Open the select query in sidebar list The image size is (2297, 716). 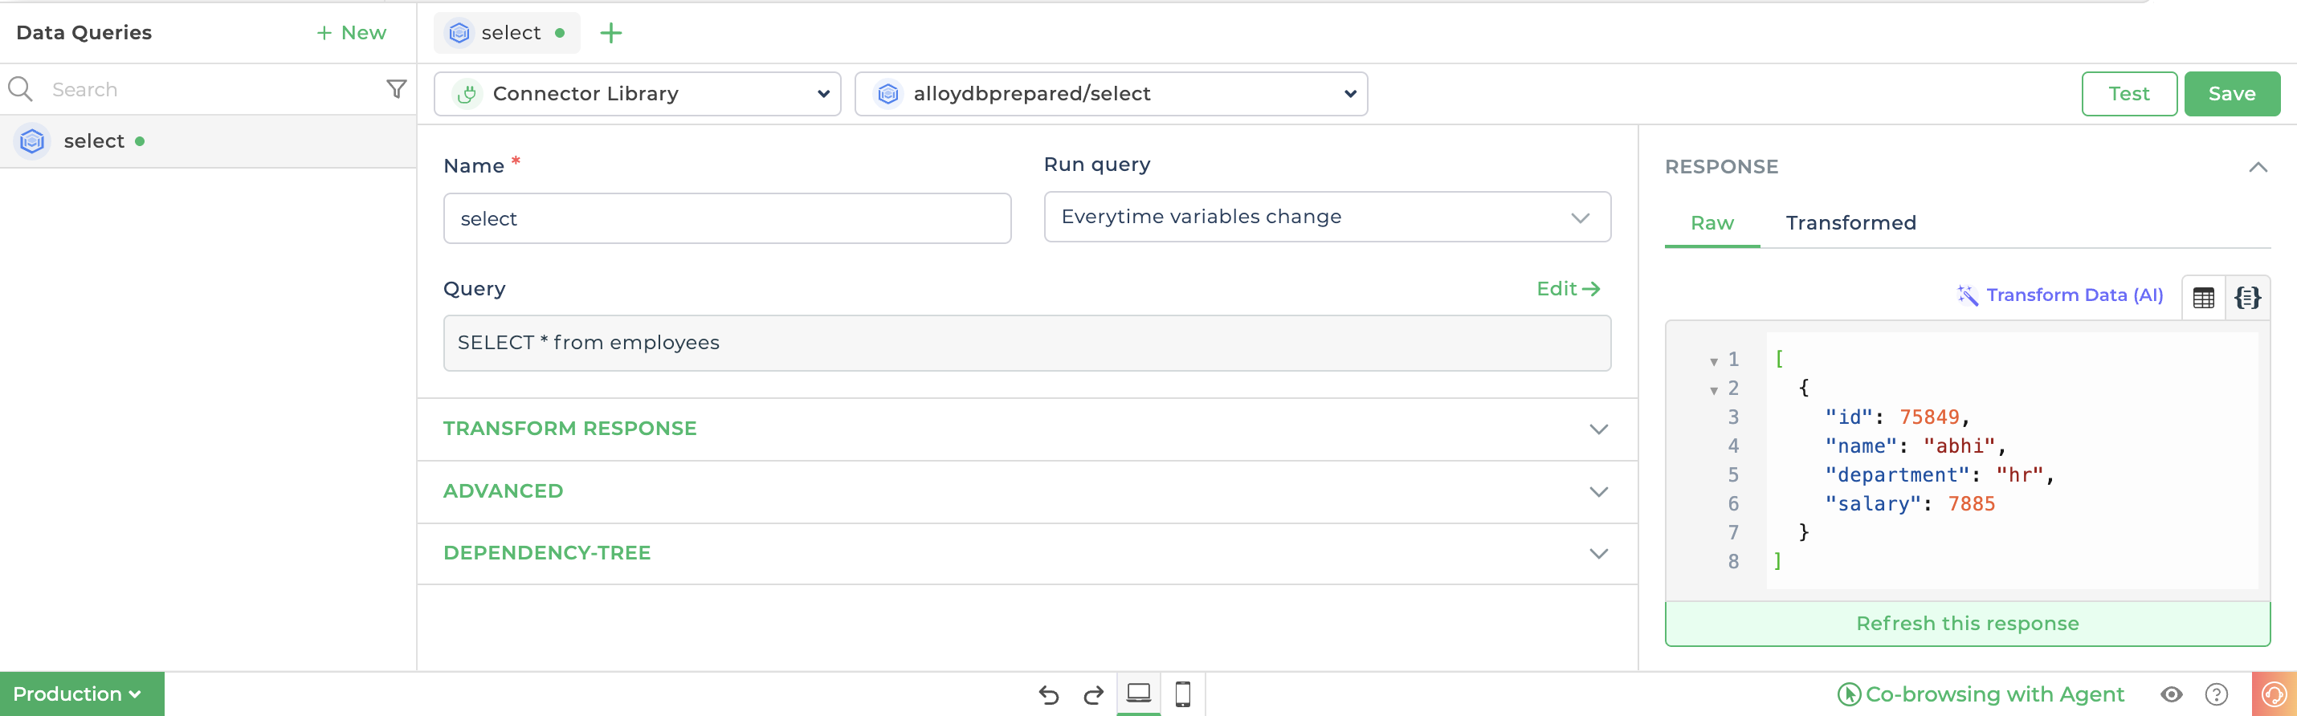208,141
